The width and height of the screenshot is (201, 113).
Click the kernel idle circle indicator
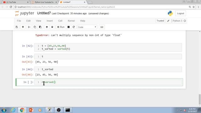click(x=185, y=21)
